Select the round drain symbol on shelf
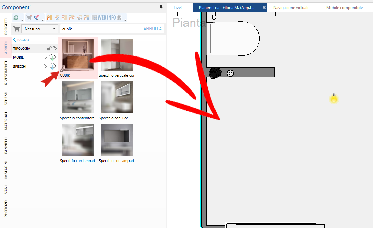Viewport: 373px width, 228px height. (x=230, y=73)
